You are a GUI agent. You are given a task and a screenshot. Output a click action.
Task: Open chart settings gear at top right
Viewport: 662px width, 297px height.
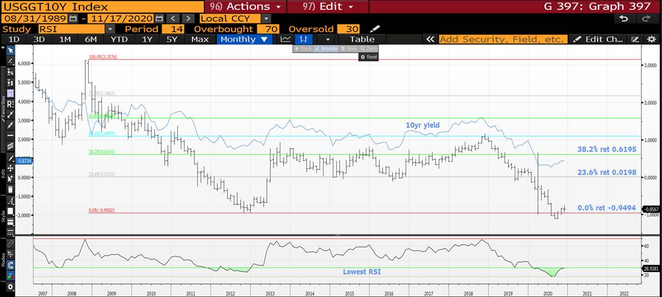point(651,39)
